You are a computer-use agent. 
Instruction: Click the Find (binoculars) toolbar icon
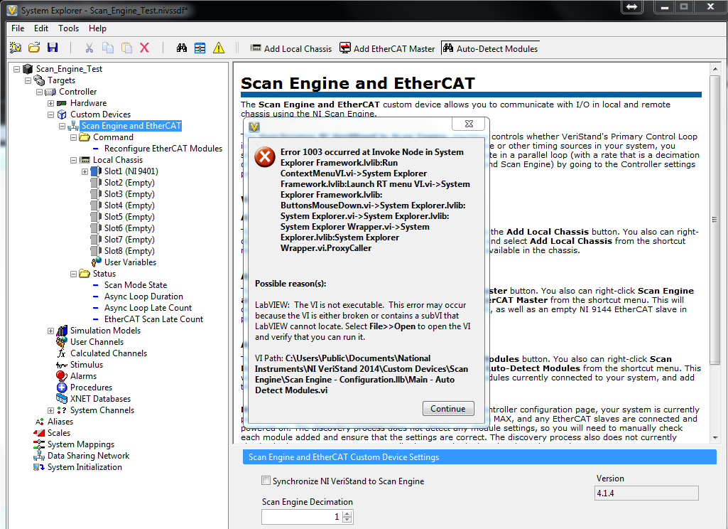tap(182, 47)
